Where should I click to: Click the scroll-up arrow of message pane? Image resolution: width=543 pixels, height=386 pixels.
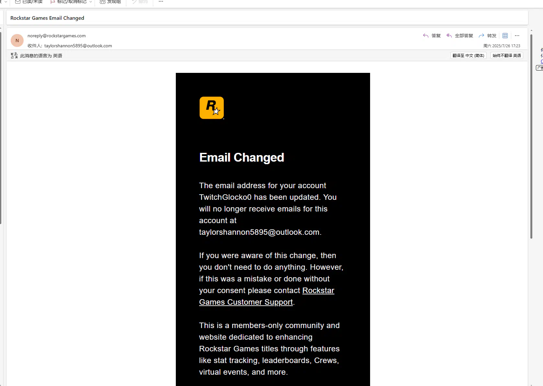(x=531, y=30)
